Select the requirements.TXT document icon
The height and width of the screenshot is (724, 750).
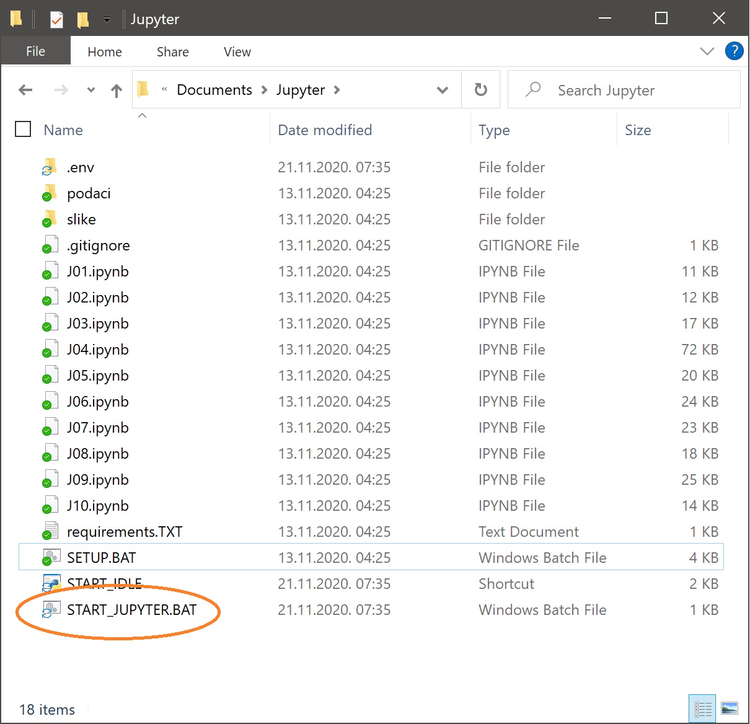point(50,531)
